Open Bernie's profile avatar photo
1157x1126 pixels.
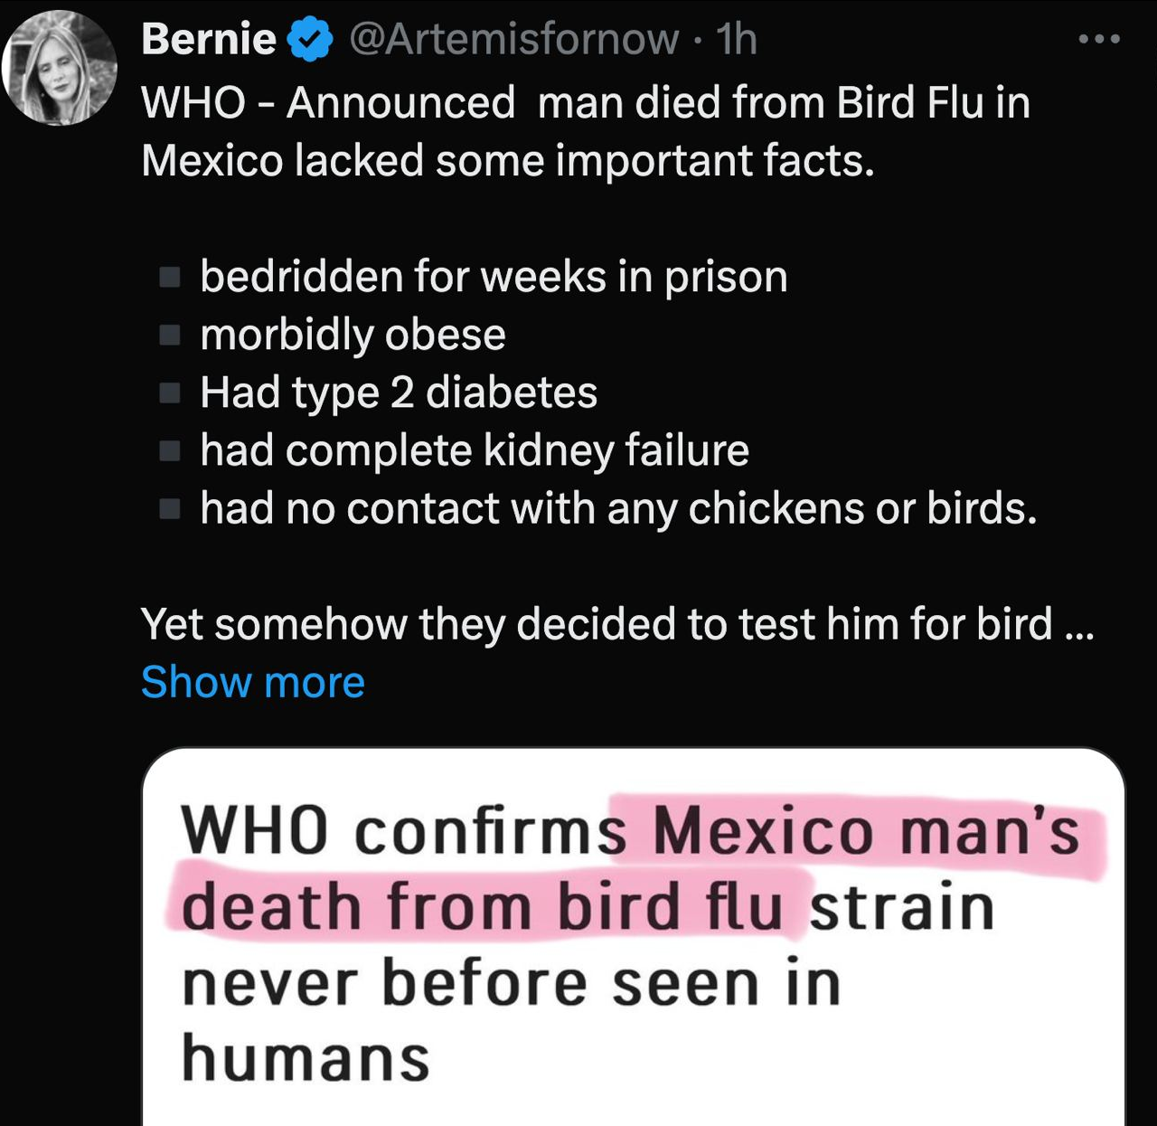(60, 69)
